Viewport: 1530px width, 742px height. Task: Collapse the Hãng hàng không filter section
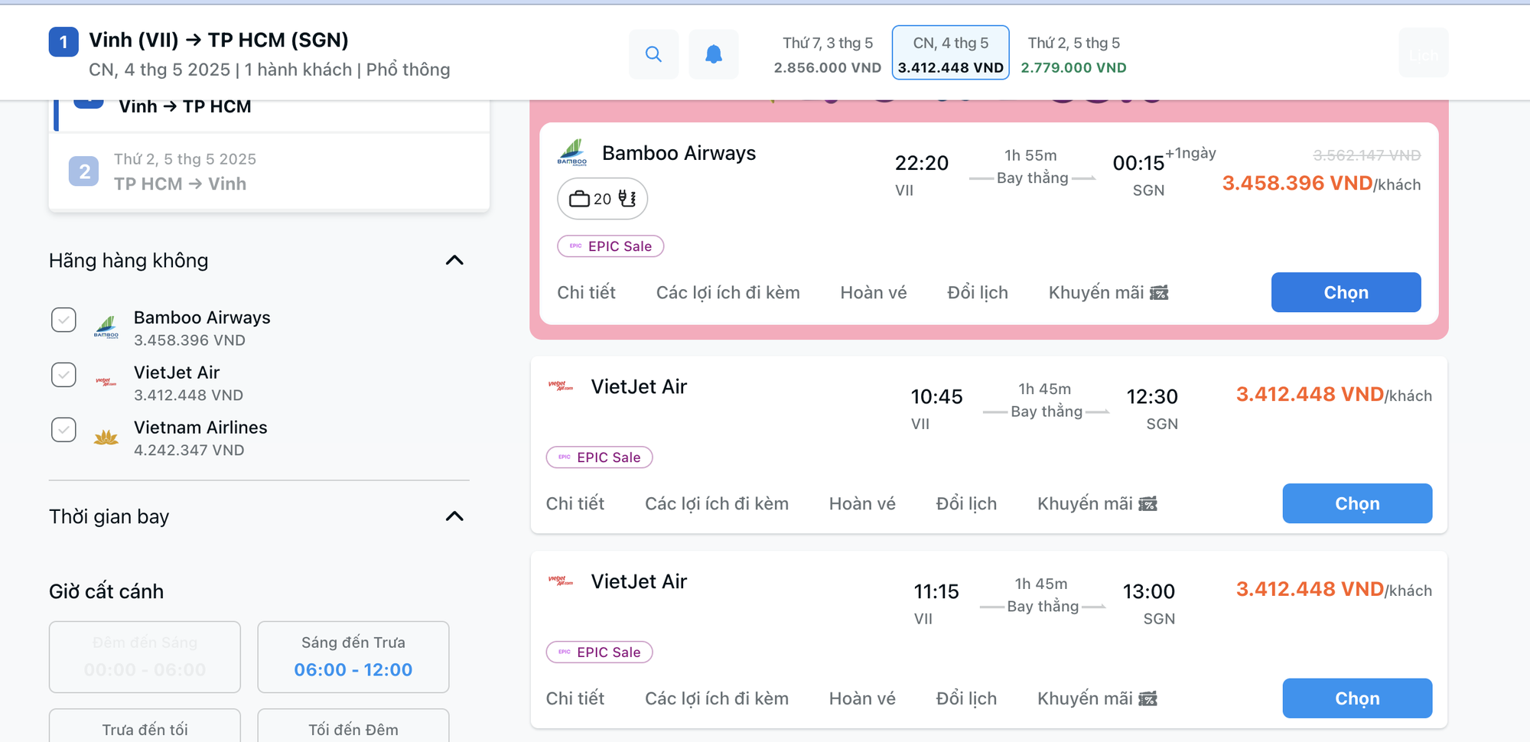[x=454, y=261]
